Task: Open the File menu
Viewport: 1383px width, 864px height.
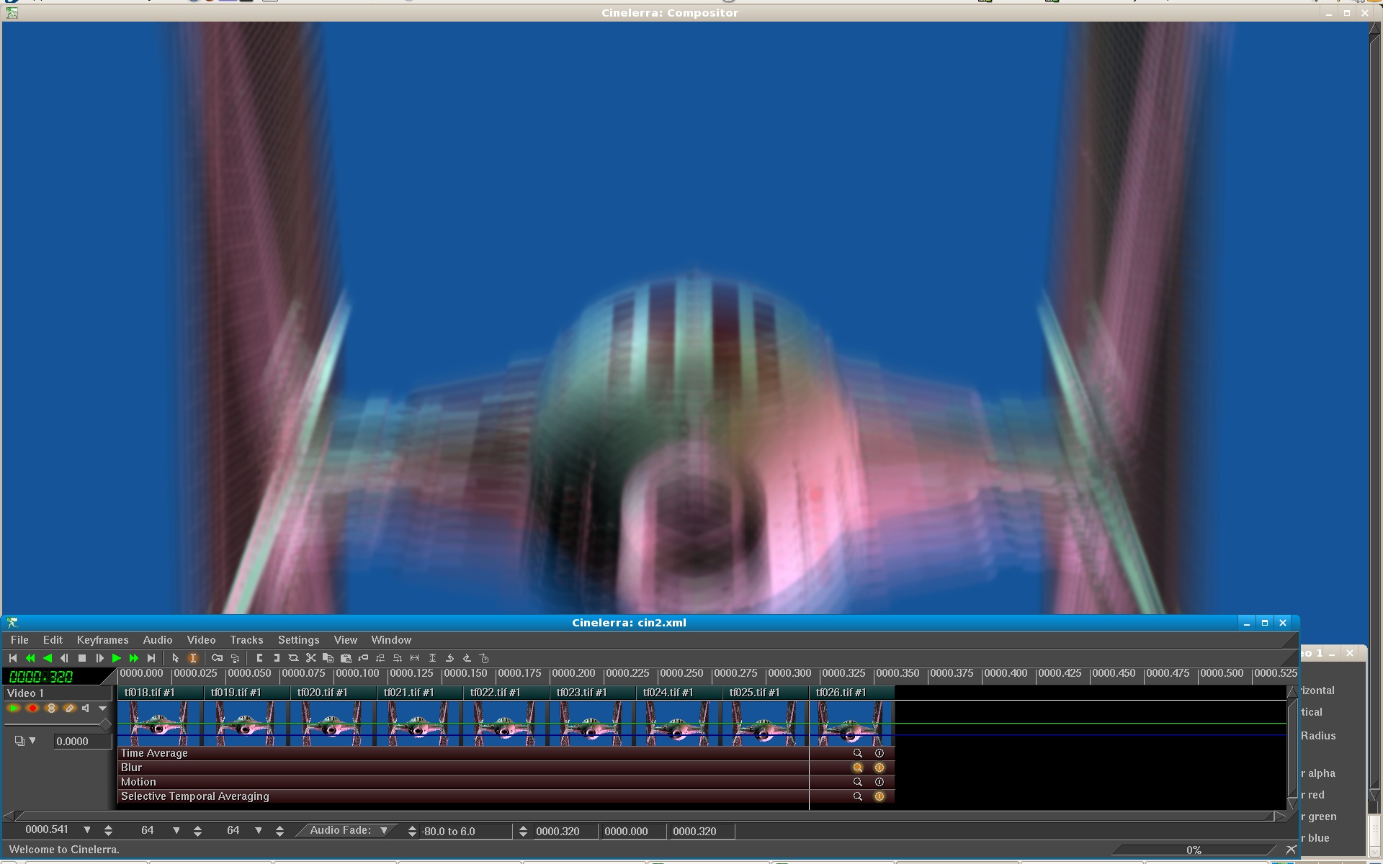Action: pos(19,640)
